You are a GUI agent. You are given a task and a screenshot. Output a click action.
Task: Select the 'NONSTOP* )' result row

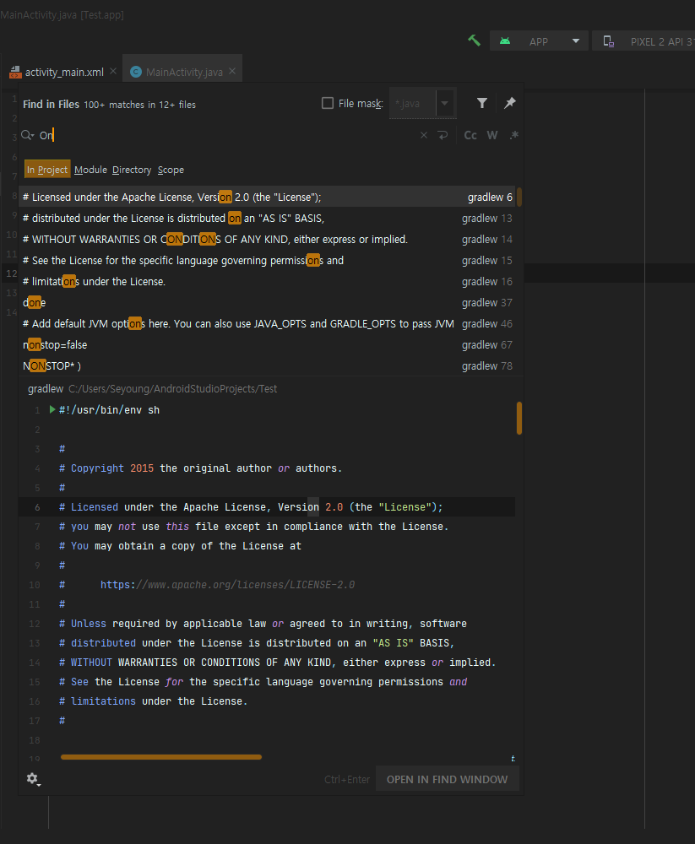tap(267, 366)
